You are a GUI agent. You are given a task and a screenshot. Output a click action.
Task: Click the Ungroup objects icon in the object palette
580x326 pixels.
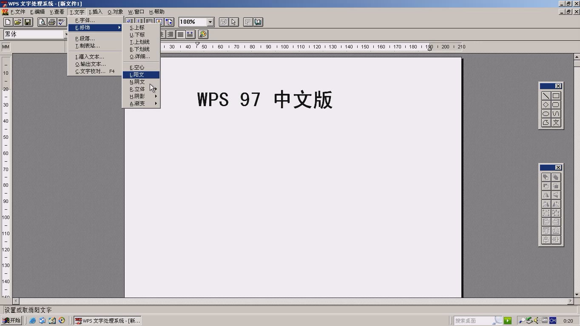coord(556,213)
